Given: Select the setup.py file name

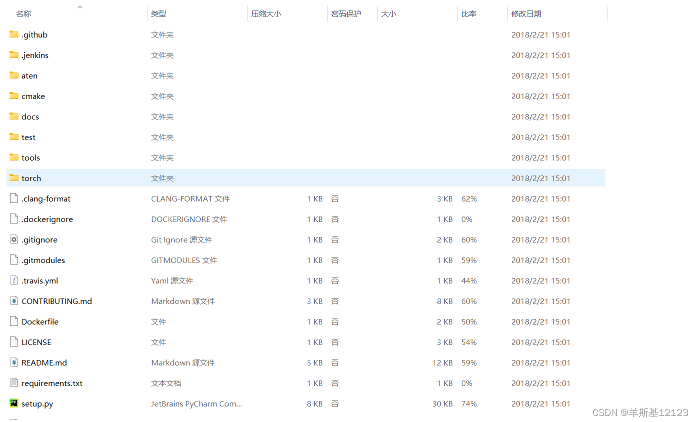Looking at the screenshot, I should pyautogui.click(x=37, y=403).
